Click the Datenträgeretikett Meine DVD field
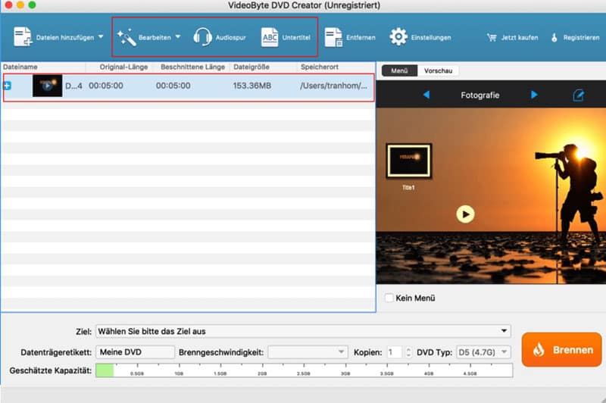Screen dimensions: 606x403 pos(136,352)
